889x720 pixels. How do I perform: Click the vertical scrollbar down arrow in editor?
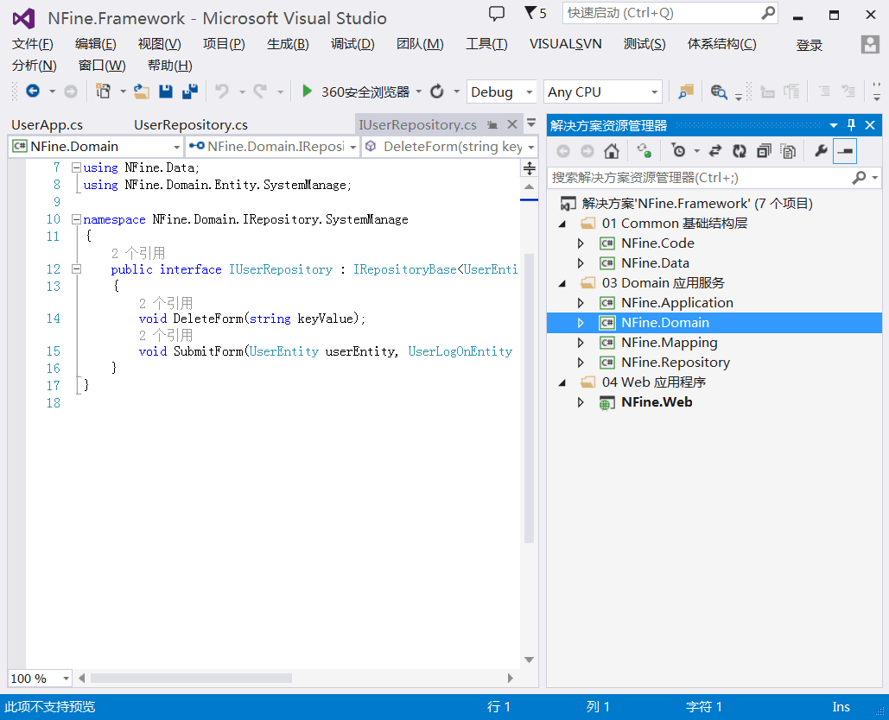pos(529,660)
